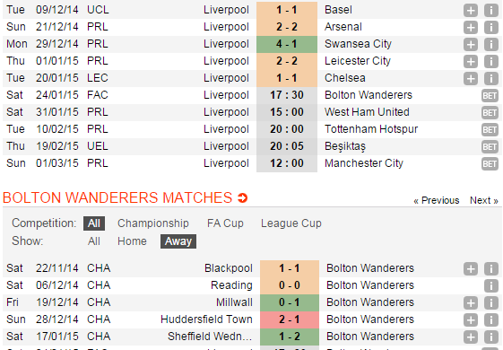Select FA Cup competition filter
503x350 pixels.
pyautogui.click(x=225, y=223)
